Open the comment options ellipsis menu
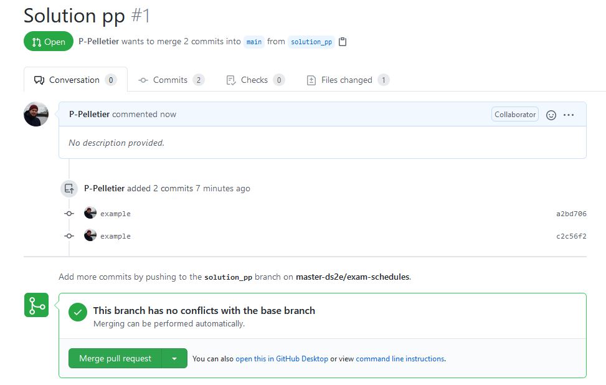Image resolution: width=606 pixels, height=385 pixels. 569,115
